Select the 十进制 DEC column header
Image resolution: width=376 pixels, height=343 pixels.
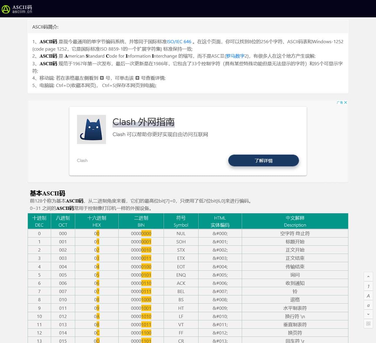[39, 221]
